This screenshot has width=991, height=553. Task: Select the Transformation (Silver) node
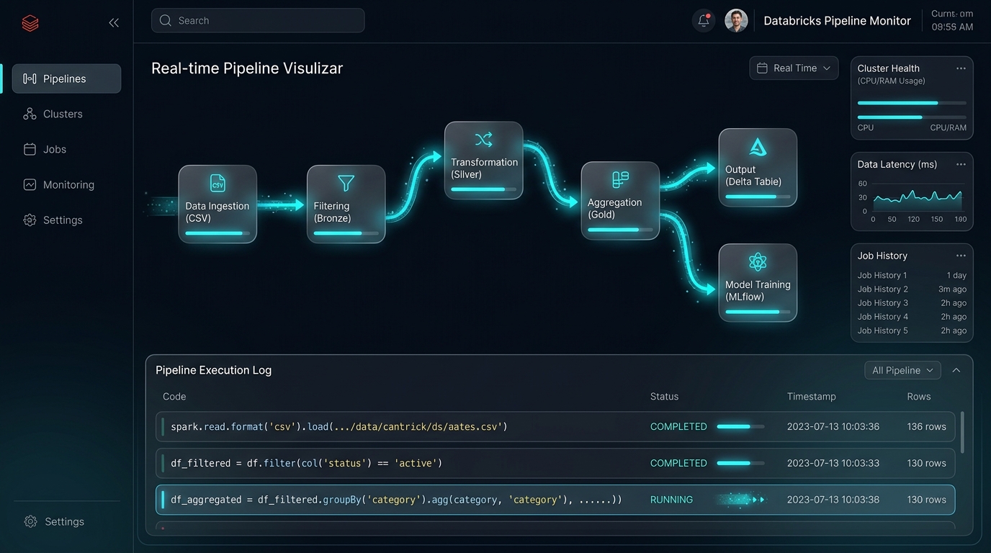pyautogui.click(x=484, y=160)
